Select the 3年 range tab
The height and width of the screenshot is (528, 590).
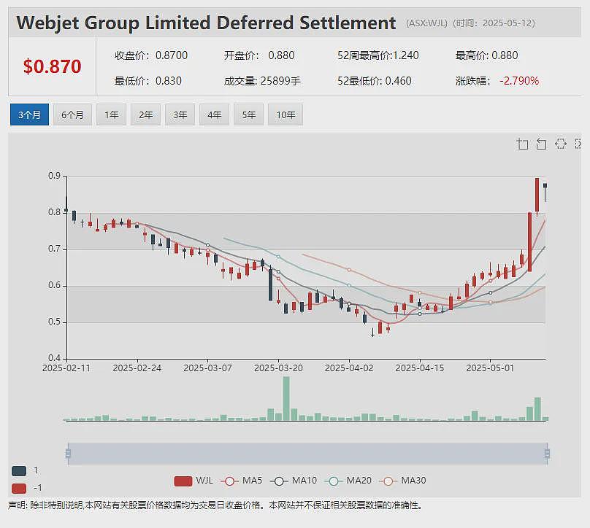point(180,114)
